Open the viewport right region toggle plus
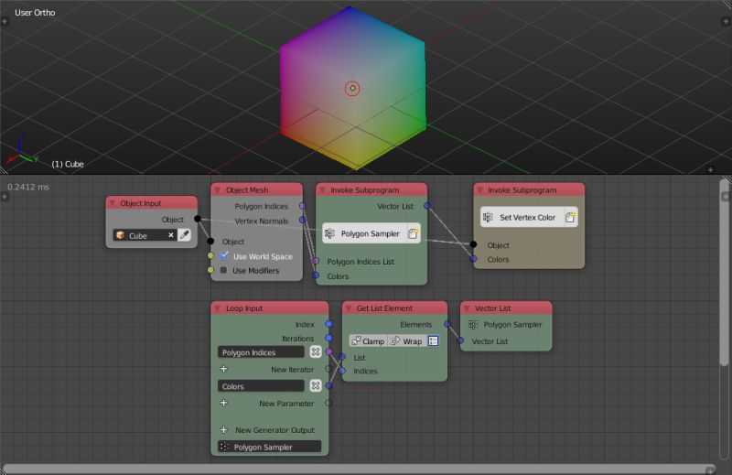732x475 pixels. point(726,21)
